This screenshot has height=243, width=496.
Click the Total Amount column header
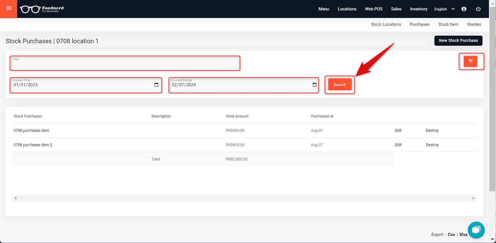click(x=237, y=116)
